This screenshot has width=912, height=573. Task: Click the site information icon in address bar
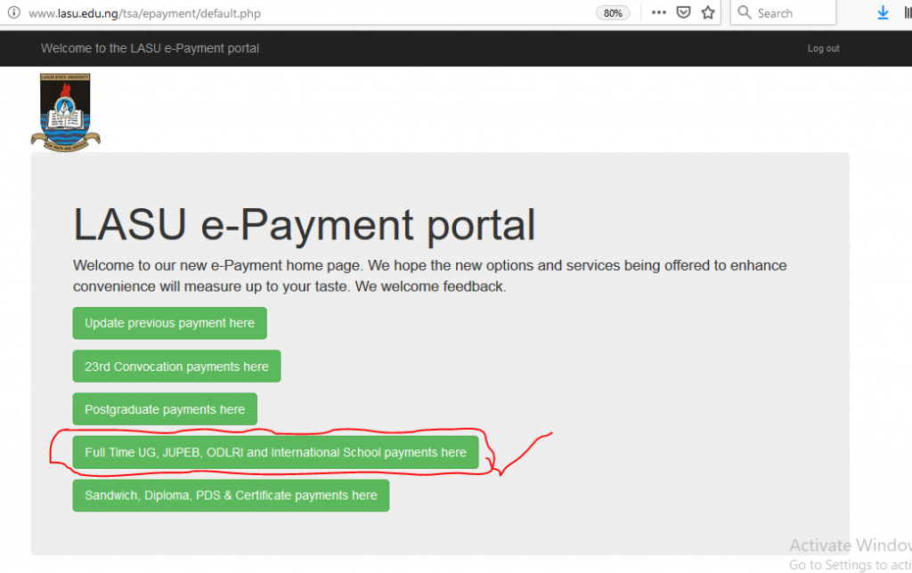[14, 12]
